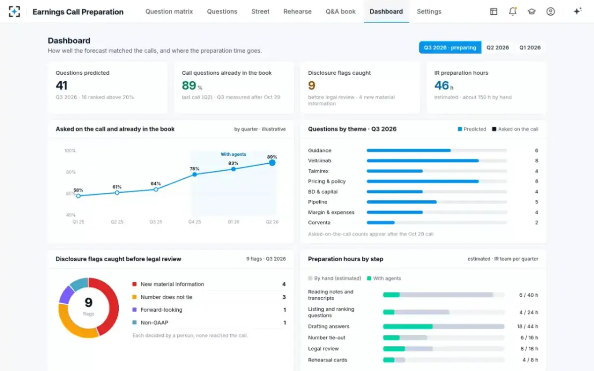Switch to the Question matrix tab
The image size is (594, 371).
coord(169,11)
